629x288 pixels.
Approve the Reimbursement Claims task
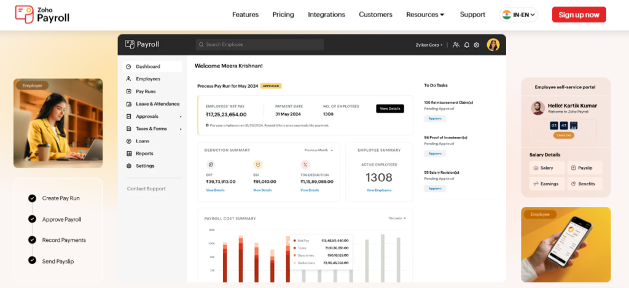coord(435,119)
